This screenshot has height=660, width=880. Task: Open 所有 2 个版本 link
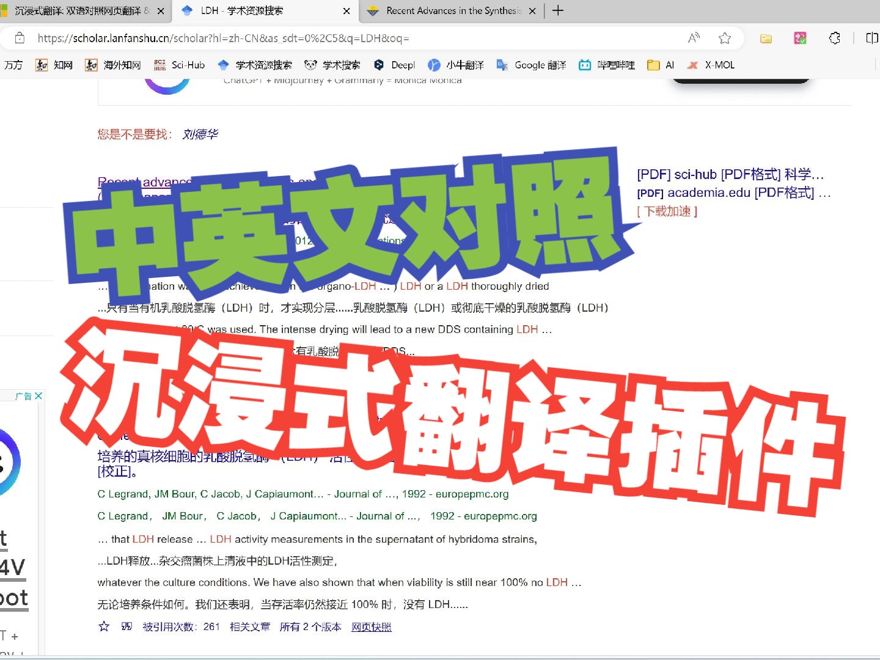tap(310, 626)
